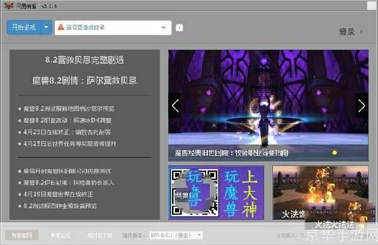Image resolution: width=378 pixels, height=245 pixels.
Task: Select the third tab in bottom bar
Action: (100, 236)
